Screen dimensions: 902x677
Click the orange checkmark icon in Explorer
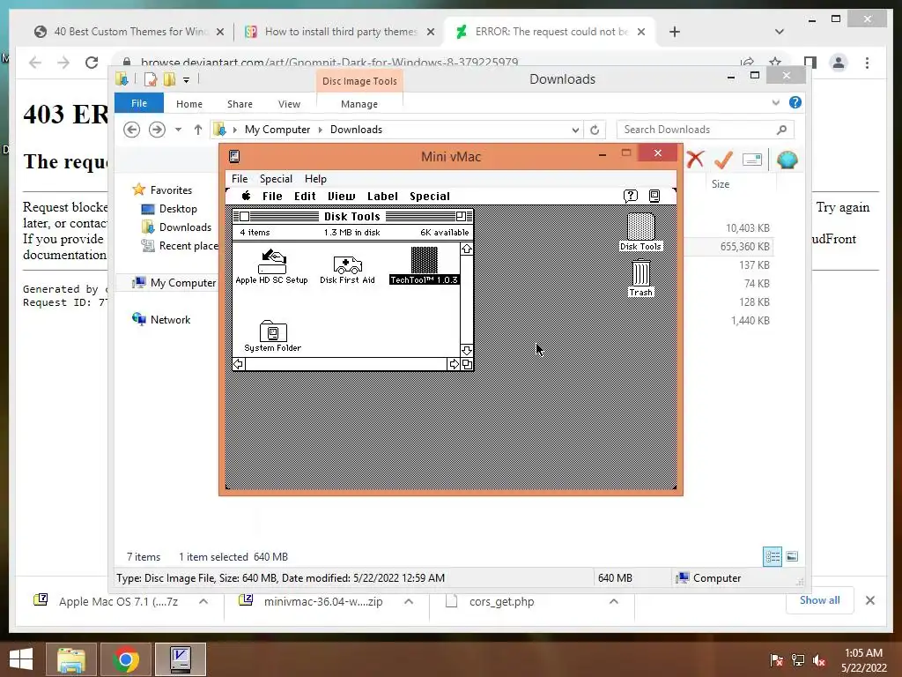click(x=723, y=160)
